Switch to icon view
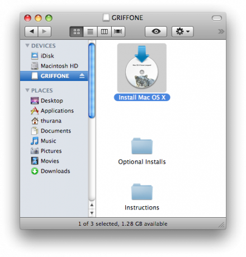Screen dimensions: 246x257 tap(77, 31)
